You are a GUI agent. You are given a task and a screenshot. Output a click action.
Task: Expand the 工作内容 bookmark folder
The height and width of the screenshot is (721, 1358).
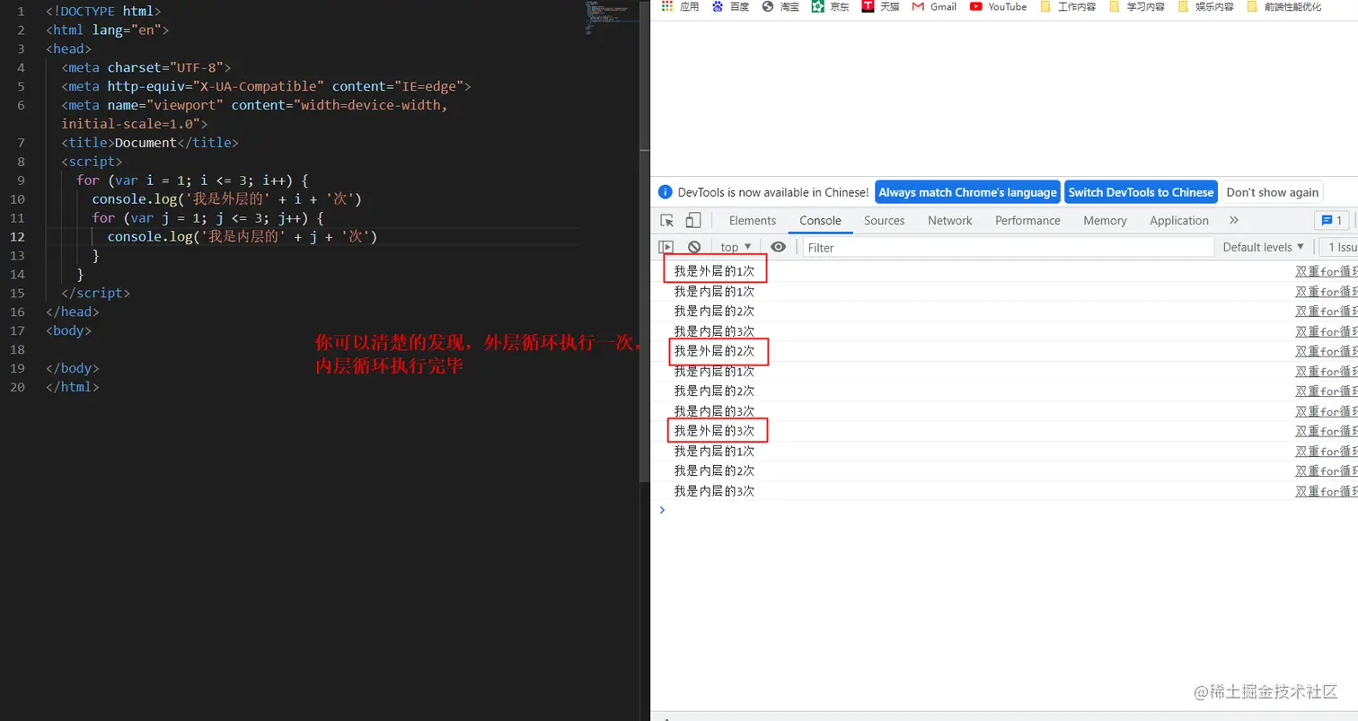pos(1070,6)
